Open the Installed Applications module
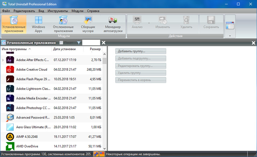Screen dimensions: 257x157 click(14, 24)
